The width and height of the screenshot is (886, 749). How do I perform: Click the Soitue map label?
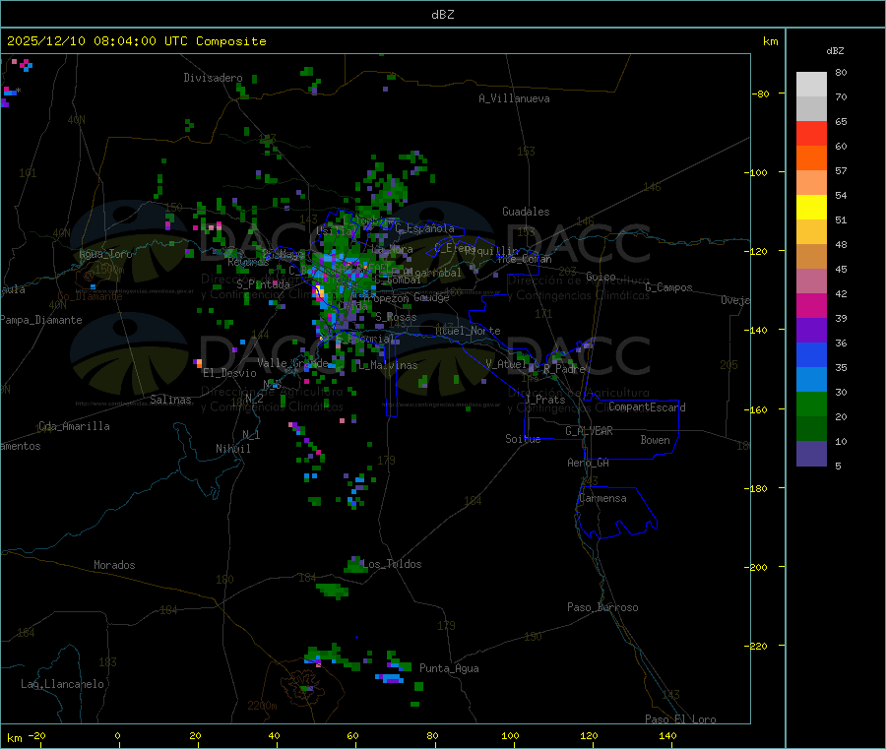(x=523, y=439)
